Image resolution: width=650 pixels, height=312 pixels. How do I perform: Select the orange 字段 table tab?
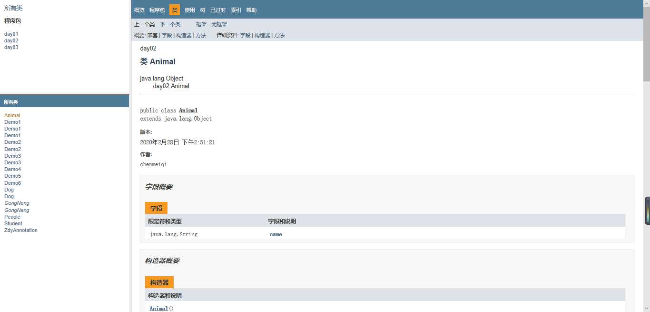pos(156,208)
